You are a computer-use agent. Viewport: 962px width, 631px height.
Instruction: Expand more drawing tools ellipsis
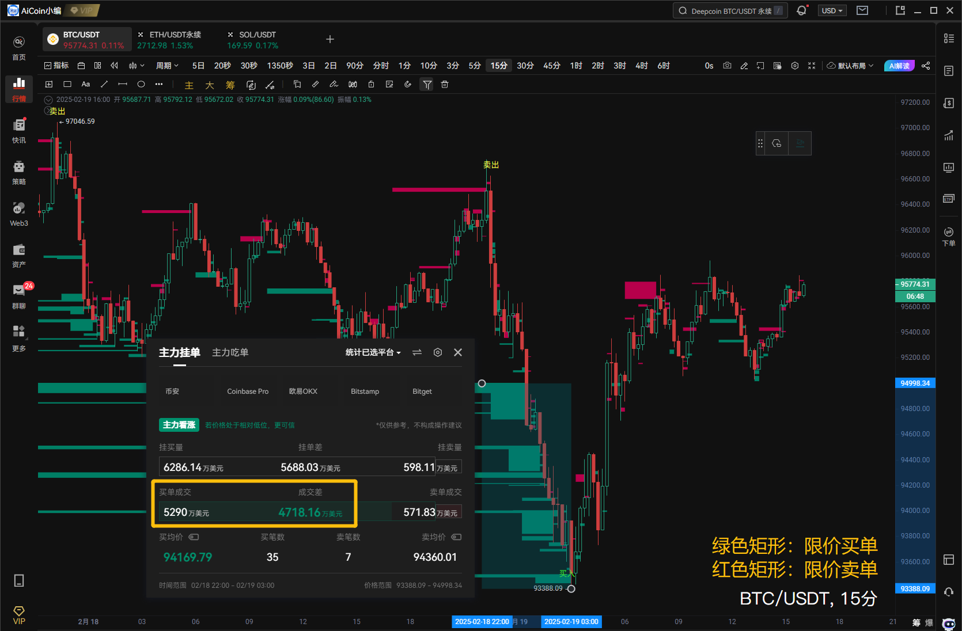coord(159,84)
